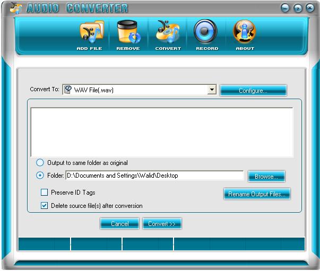Close the Audio Converter window
The width and height of the screenshot is (320, 271).
coord(310,8)
